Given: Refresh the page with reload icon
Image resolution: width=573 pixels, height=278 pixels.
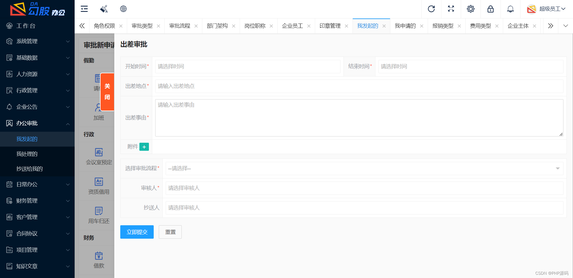Looking at the screenshot, I should pyautogui.click(x=431, y=9).
